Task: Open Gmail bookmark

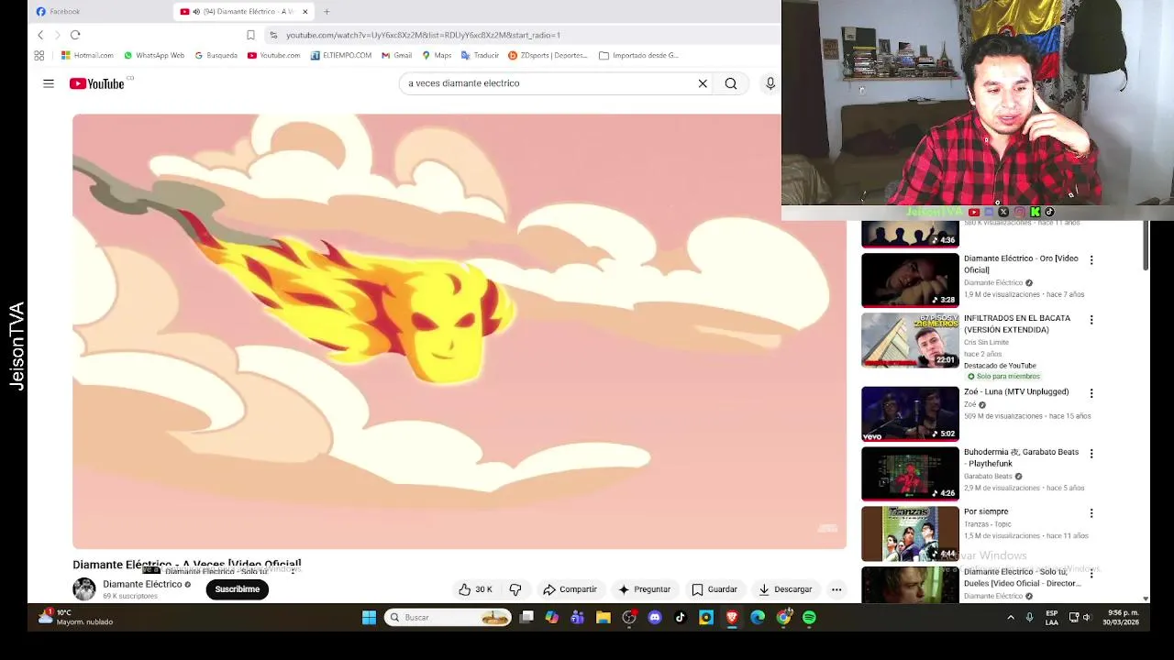Action: (397, 55)
